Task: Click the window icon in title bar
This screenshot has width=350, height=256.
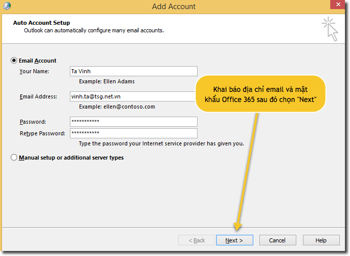Action: click(7, 7)
